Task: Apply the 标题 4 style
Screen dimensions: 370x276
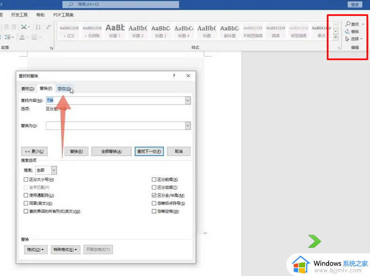Action: (184, 31)
